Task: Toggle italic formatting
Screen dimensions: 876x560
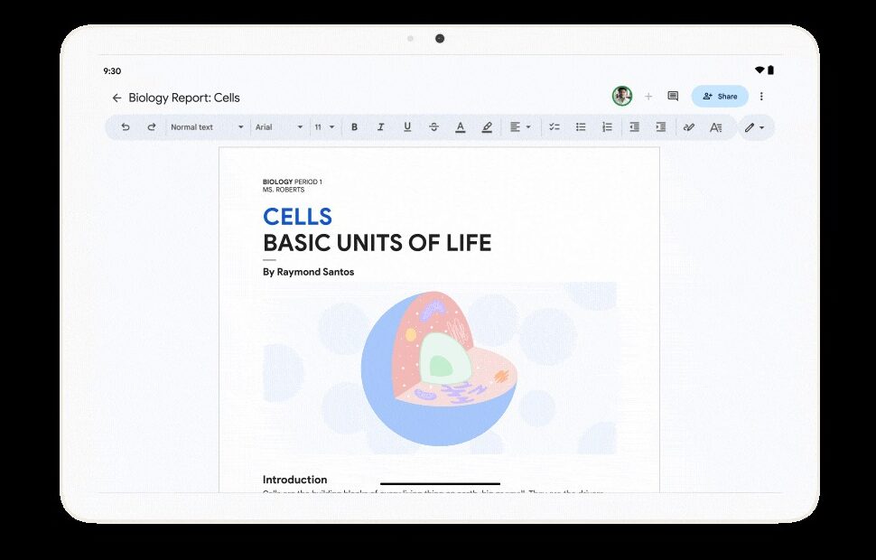Action: click(380, 127)
